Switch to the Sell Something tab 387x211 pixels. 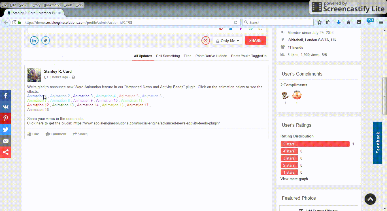168,56
